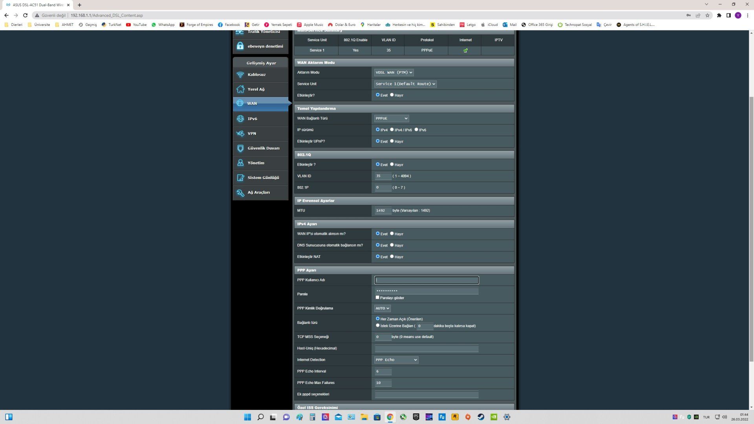The image size is (754, 424).
Task: Click the Güvenlik Duvarı shield icon
Action: [240, 148]
